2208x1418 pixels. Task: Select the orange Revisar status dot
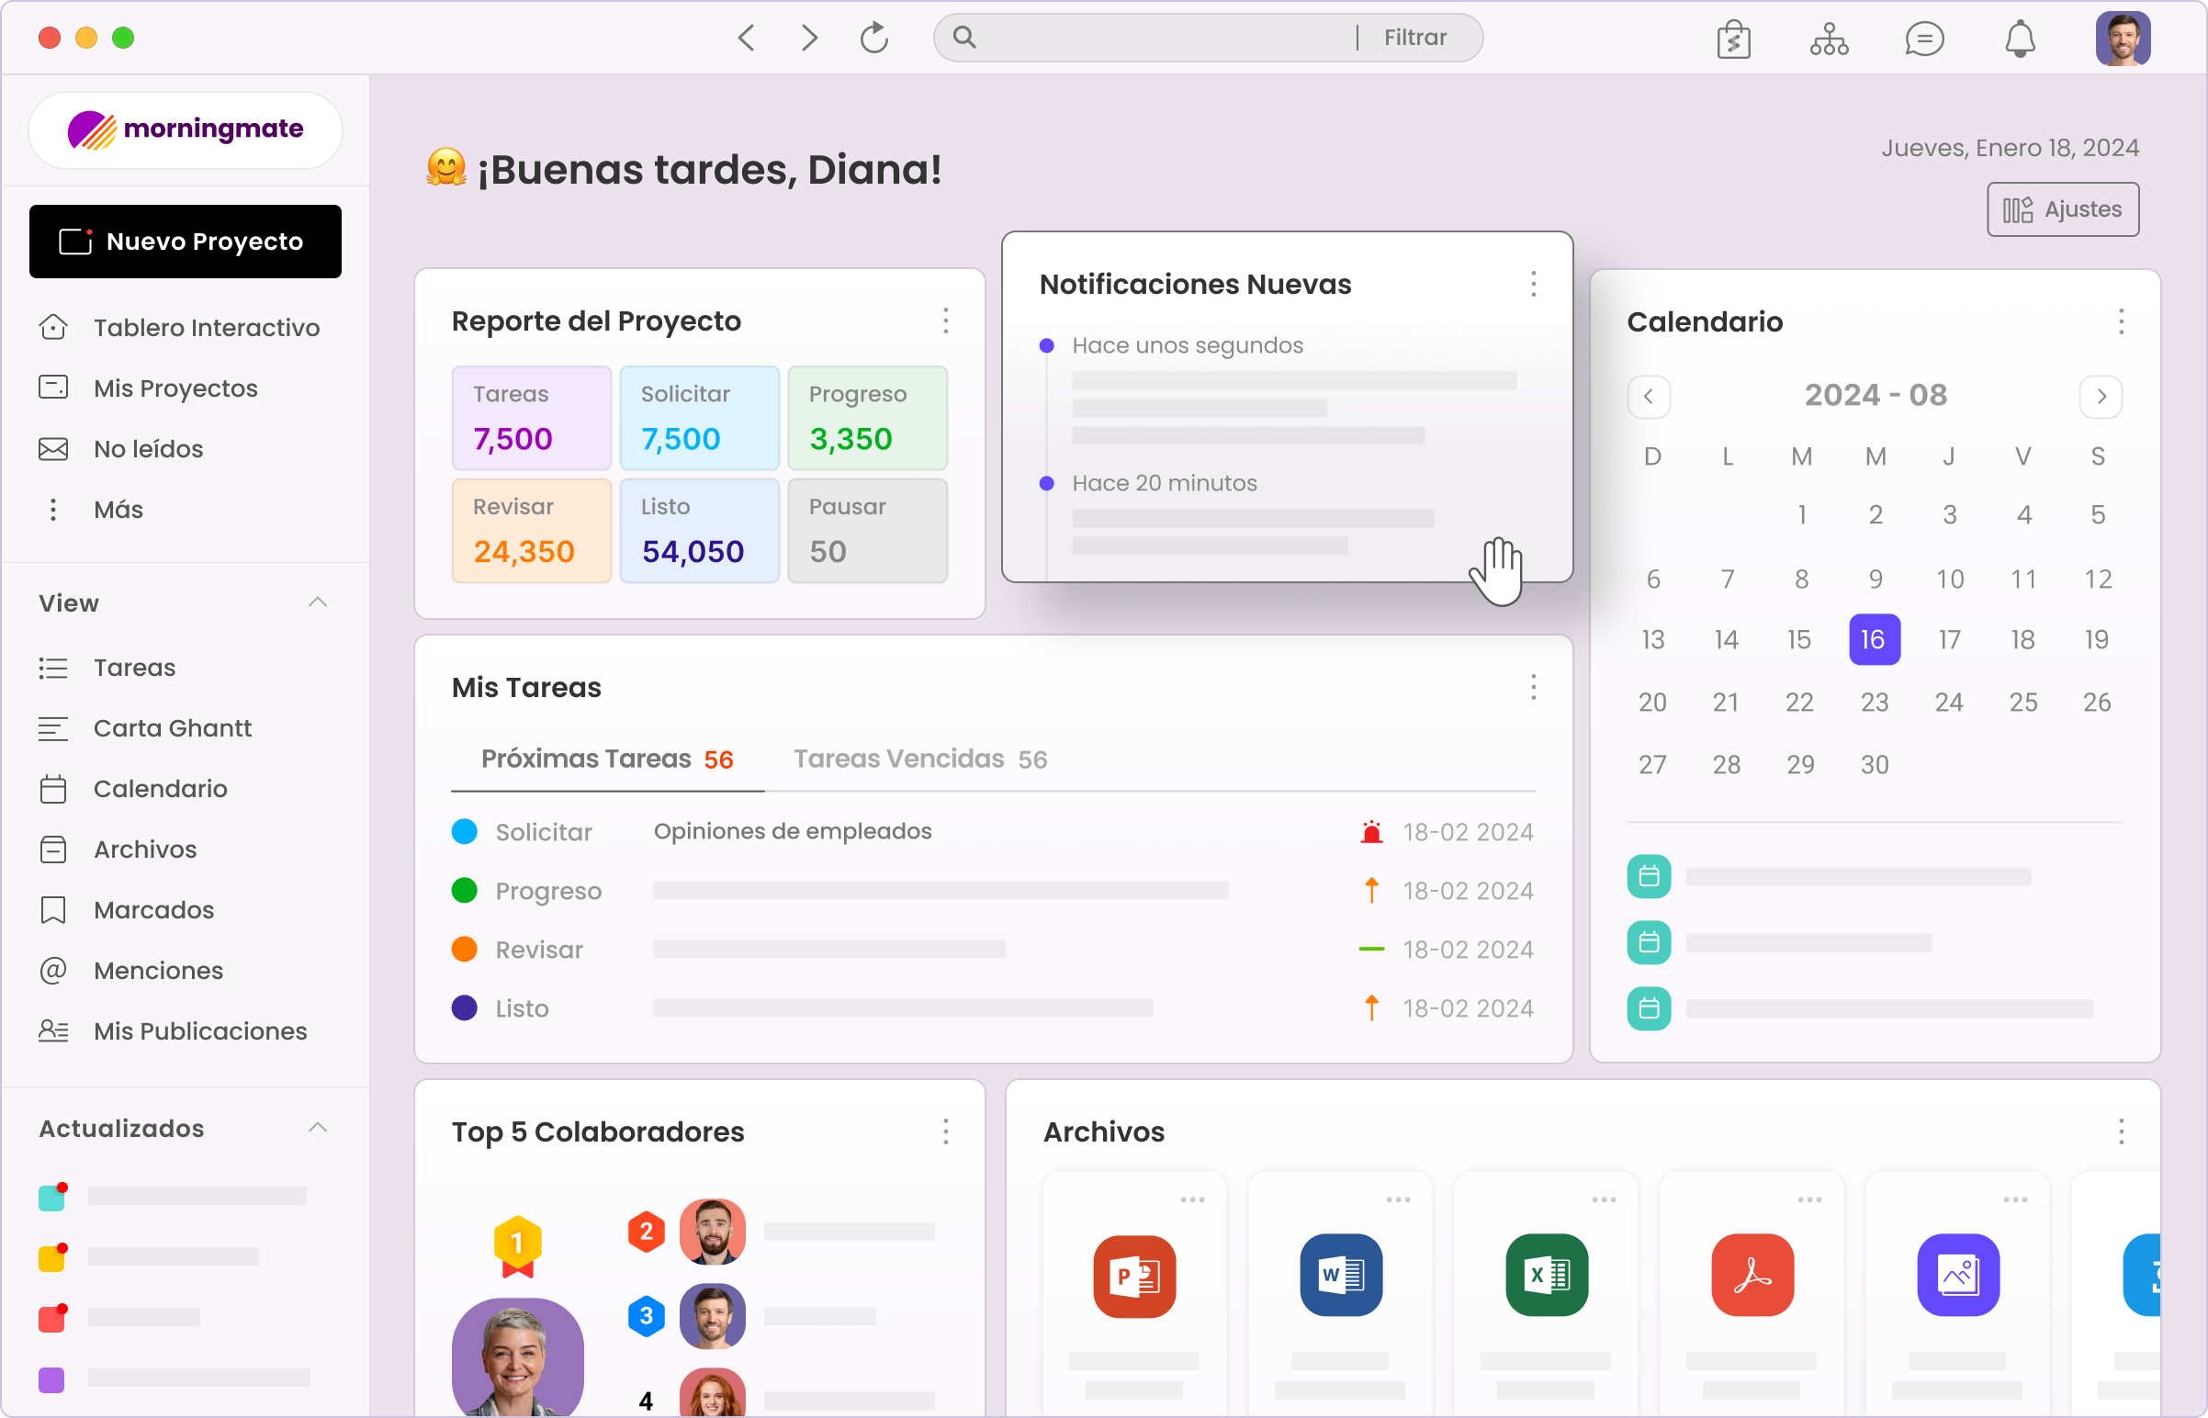(x=464, y=950)
